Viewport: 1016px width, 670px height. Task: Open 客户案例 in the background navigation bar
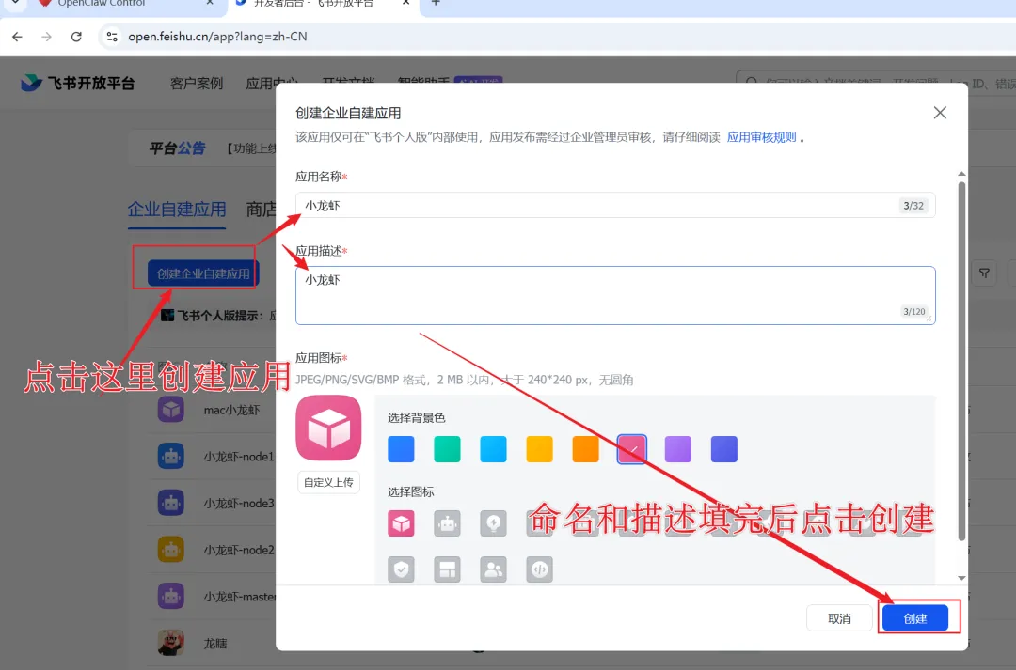coord(197,84)
